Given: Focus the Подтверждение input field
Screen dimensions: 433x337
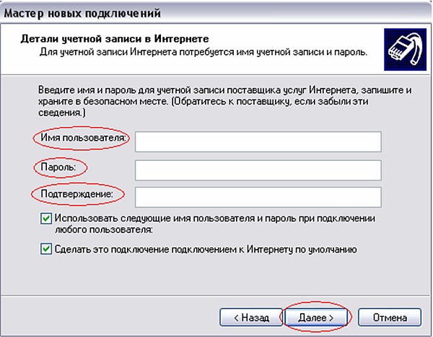Looking at the screenshot, I should pyautogui.click(x=258, y=196).
